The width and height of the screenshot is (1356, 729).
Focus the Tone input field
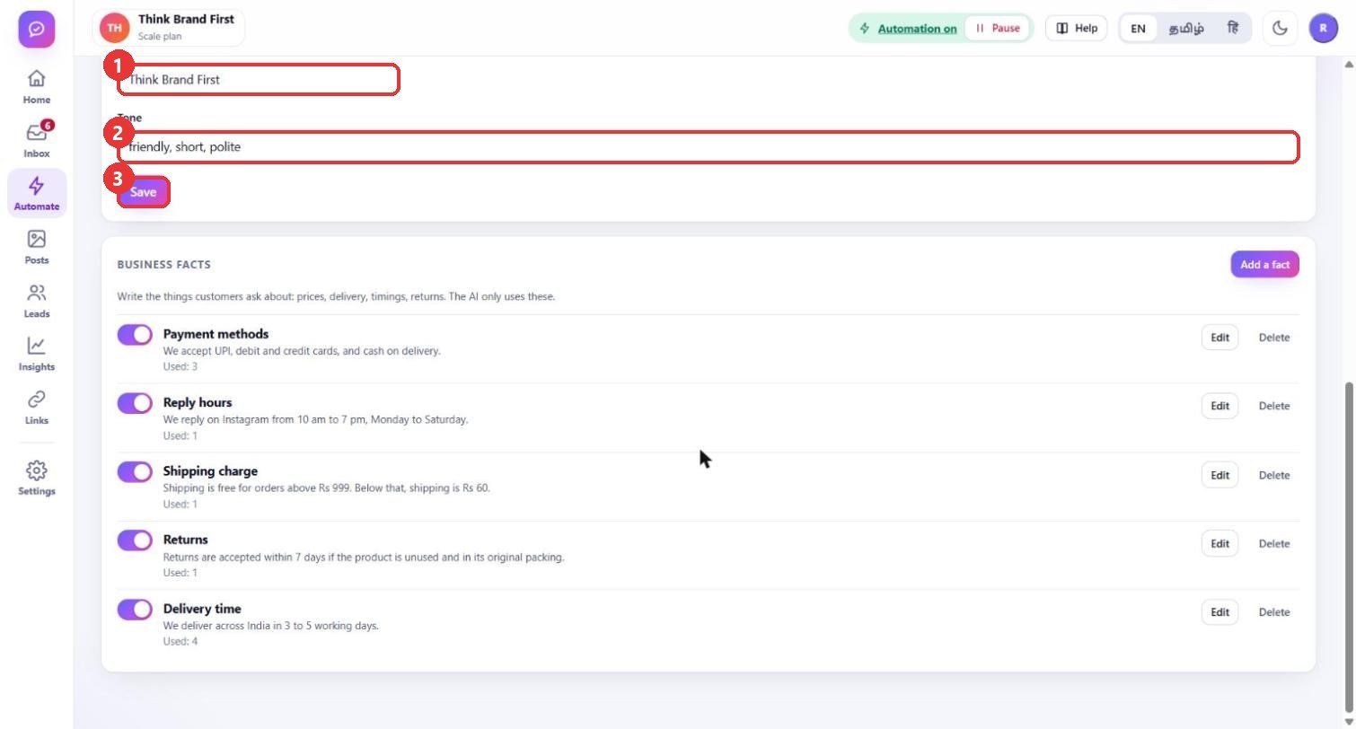709,146
